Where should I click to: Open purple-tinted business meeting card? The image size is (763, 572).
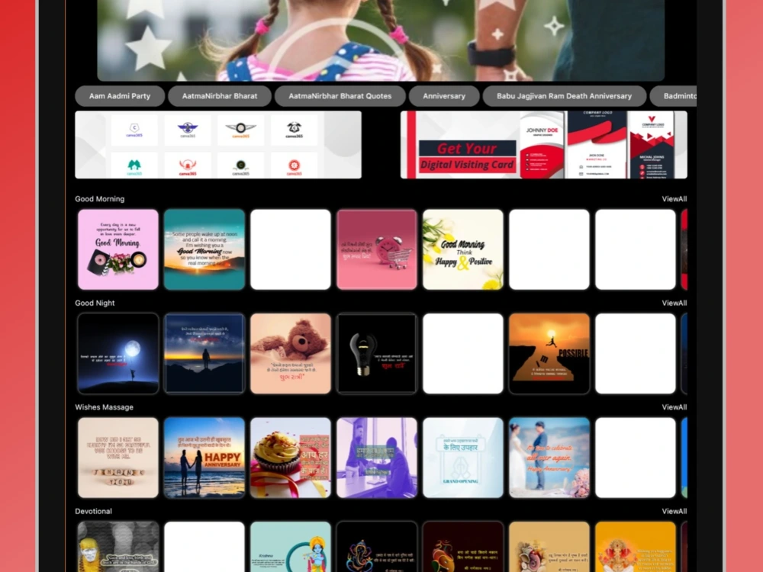click(x=377, y=458)
